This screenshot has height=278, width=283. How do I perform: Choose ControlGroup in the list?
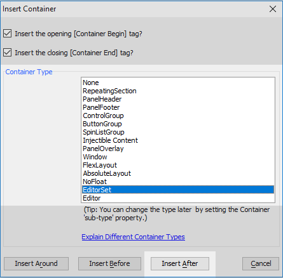(x=178, y=116)
